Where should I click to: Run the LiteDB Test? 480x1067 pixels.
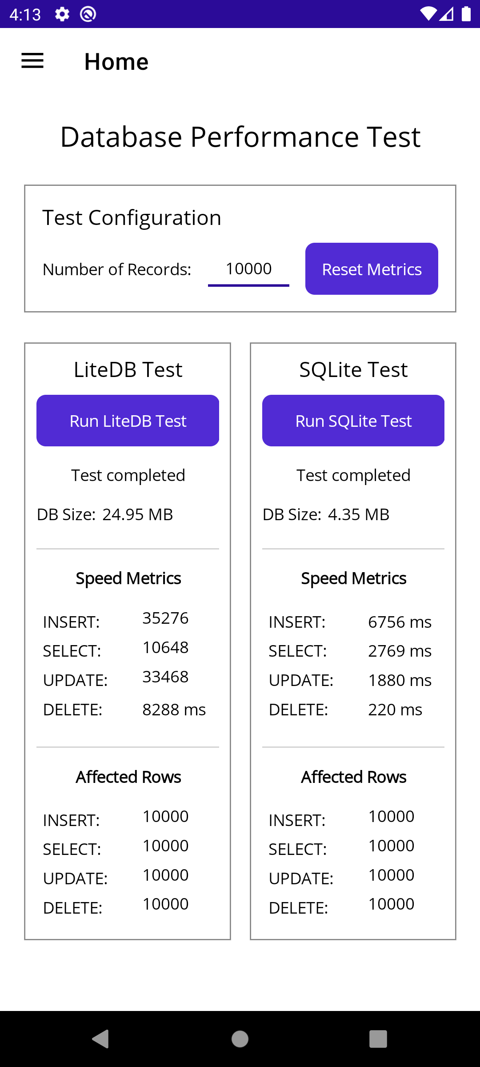(128, 421)
